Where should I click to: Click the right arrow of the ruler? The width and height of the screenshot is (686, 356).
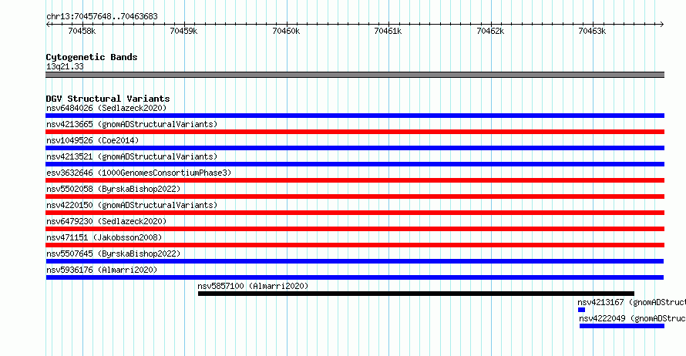[x=662, y=25]
